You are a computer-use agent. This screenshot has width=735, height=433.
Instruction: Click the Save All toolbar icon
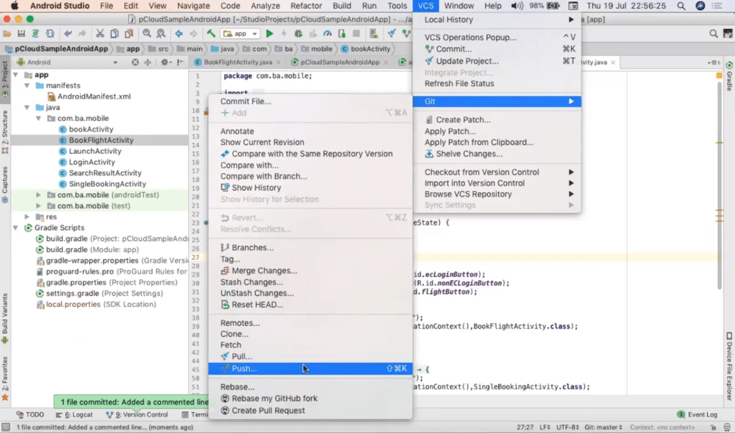(x=22, y=34)
